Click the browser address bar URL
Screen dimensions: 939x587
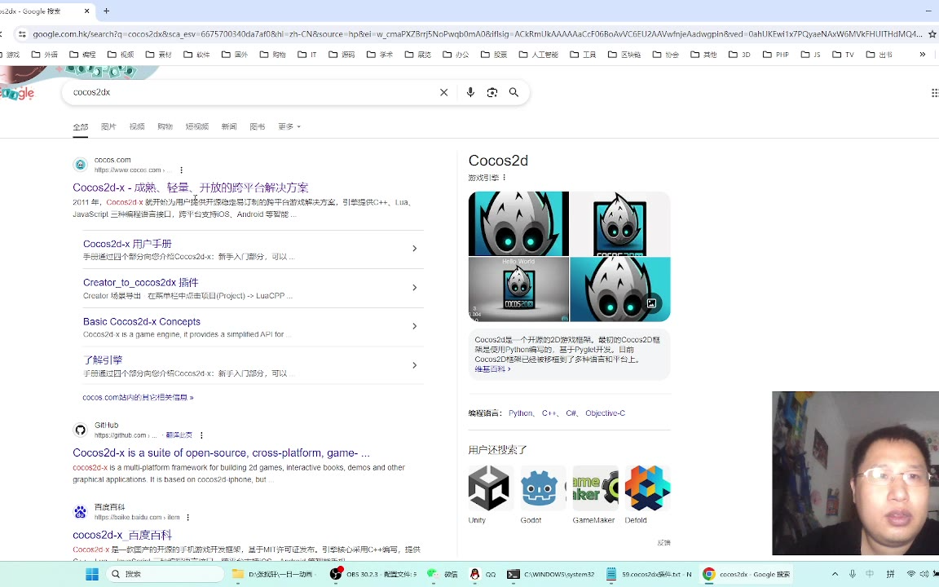click(x=477, y=34)
